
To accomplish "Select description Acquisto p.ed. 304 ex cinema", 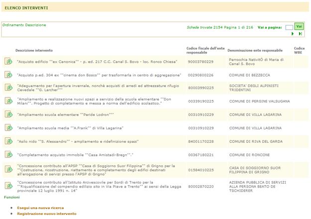I will pos(99,75).
